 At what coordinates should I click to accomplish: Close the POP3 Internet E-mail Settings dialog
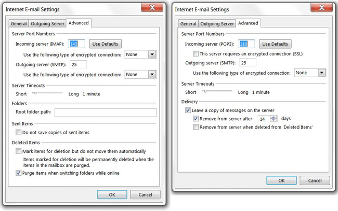click(321, 8)
